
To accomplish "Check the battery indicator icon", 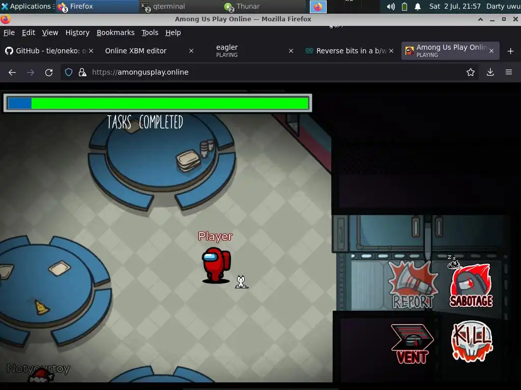I will tap(404, 7).
